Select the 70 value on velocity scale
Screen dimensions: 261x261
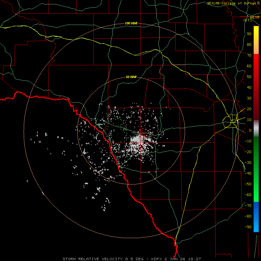249,55
